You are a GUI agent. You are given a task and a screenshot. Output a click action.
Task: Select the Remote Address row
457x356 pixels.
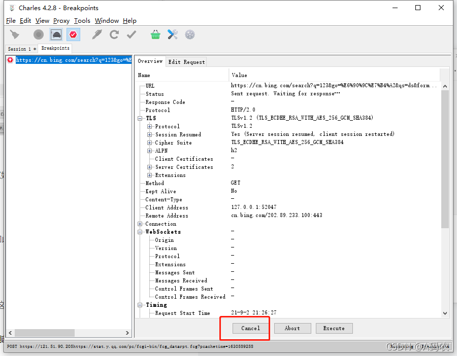point(288,216)
